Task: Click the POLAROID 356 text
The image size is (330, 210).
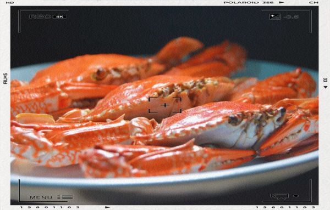Action: (249, 3)
